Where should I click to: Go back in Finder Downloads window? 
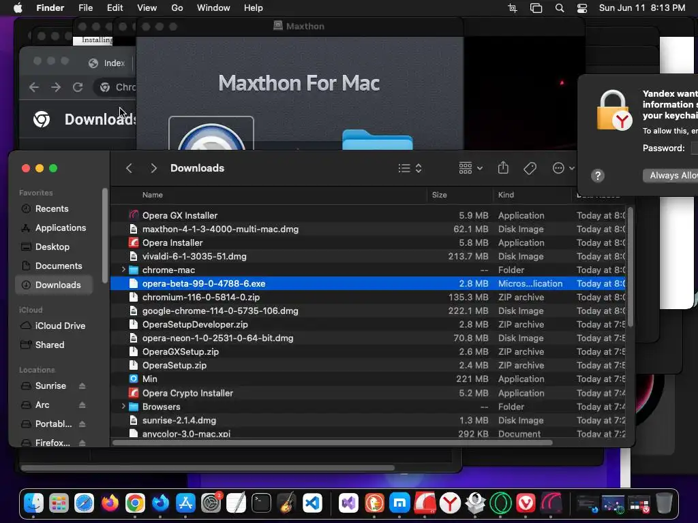tap(129, 168)
